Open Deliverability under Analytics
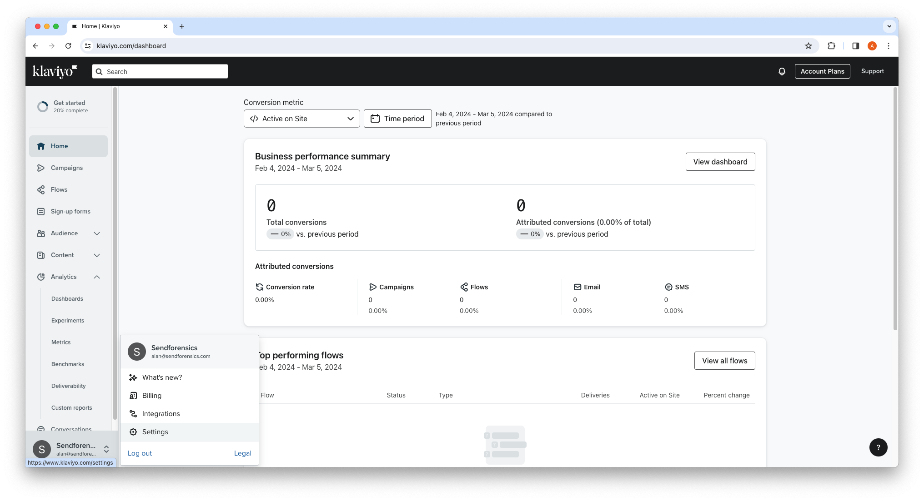Image resolution: width=924 pixels, height=501 pixels. (x=69, y=386)
